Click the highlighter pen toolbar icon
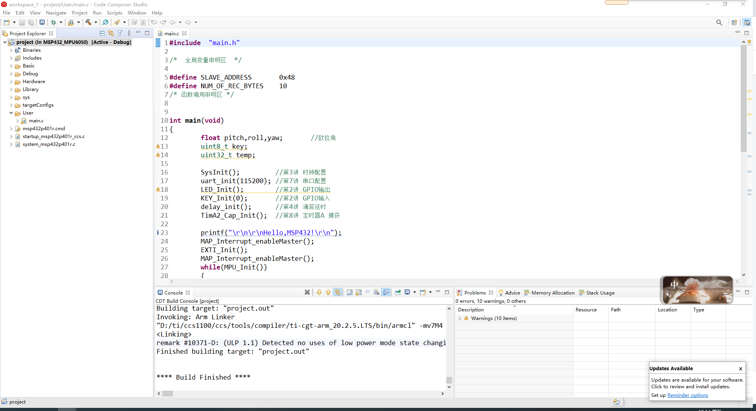This screenshot has width=756, height=411. click(x=117, y=22)
